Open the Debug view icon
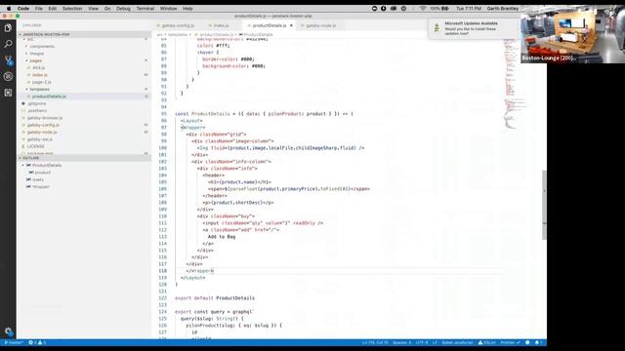 pos(8,76)
